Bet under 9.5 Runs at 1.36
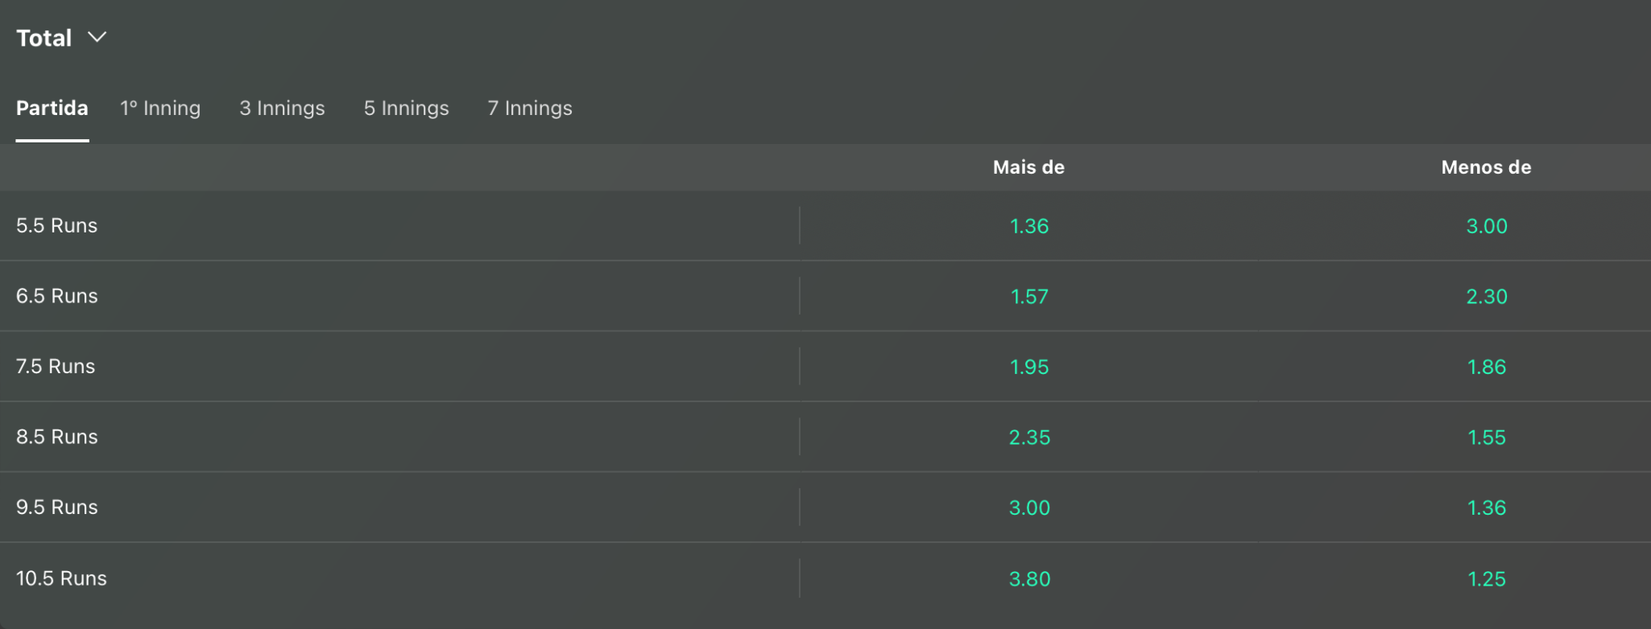Screen dimensions: 1651x629 (x=1487, y=508)
